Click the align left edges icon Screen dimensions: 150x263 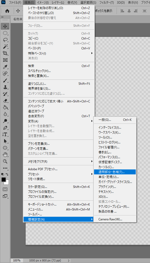[122, 11]
